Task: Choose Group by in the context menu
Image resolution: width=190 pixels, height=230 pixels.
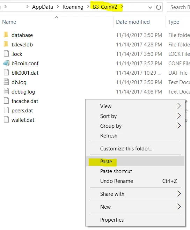Action: [x=135, y=126]
